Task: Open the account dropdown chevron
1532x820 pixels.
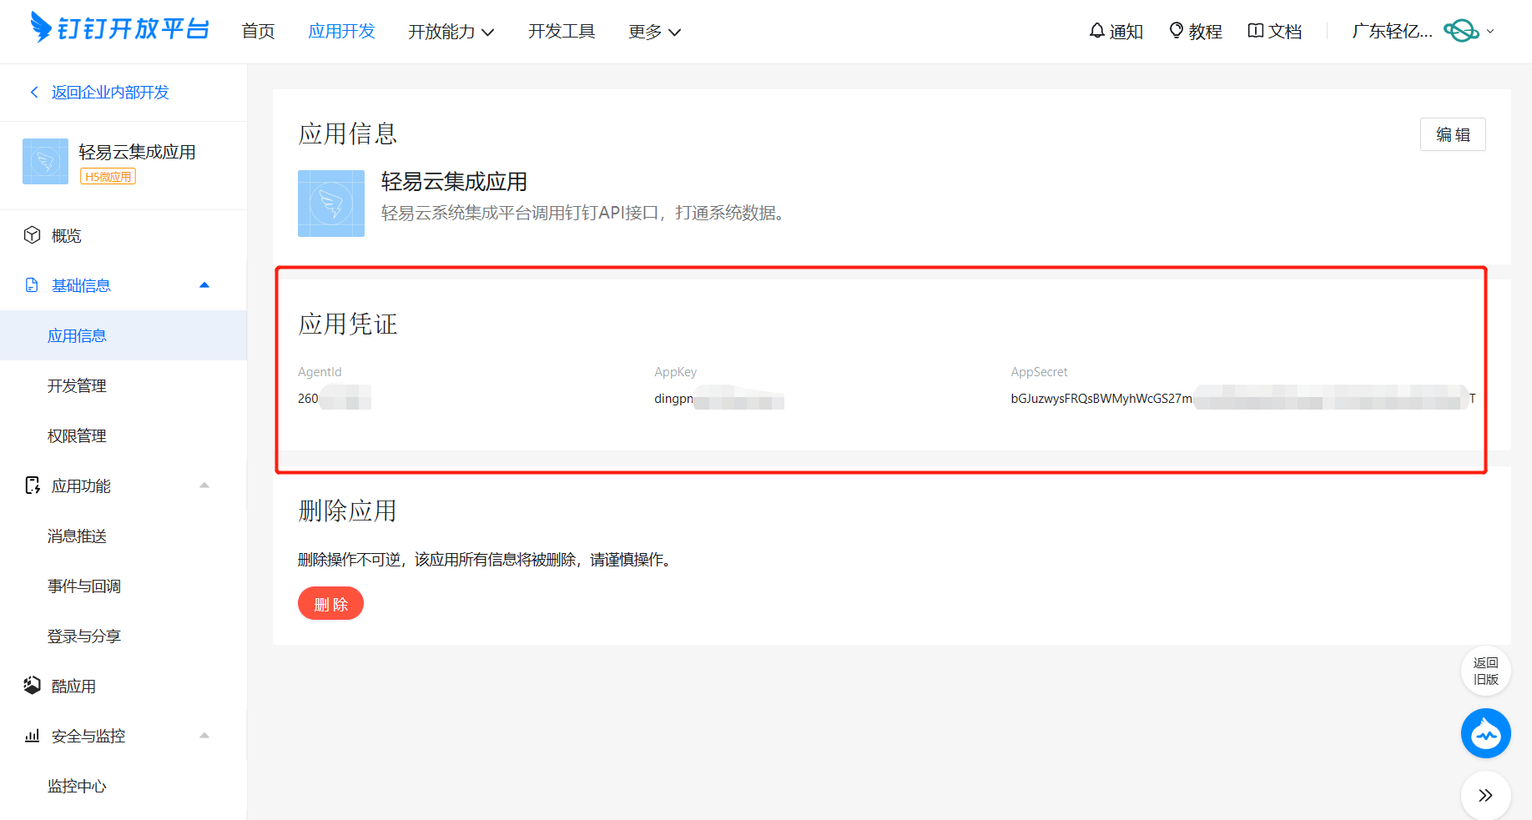Action: (x=1490, y=32)
